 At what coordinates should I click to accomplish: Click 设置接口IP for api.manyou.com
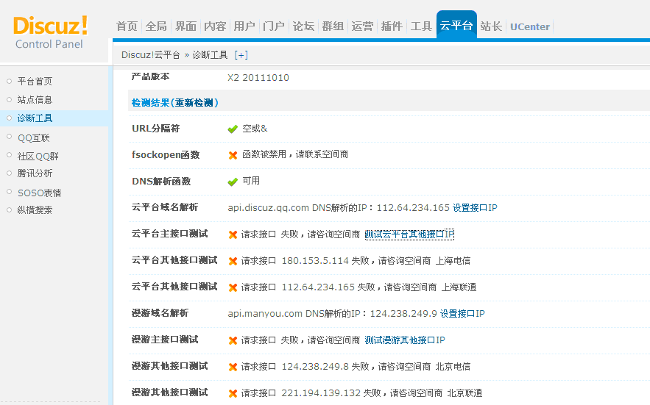pos(462,313)
